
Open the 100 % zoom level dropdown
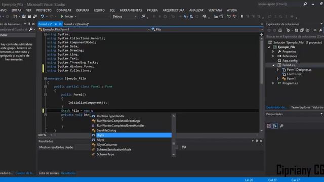(51, 135)
